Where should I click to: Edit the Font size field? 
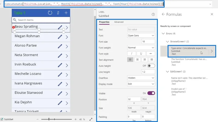tap(148, 41)
